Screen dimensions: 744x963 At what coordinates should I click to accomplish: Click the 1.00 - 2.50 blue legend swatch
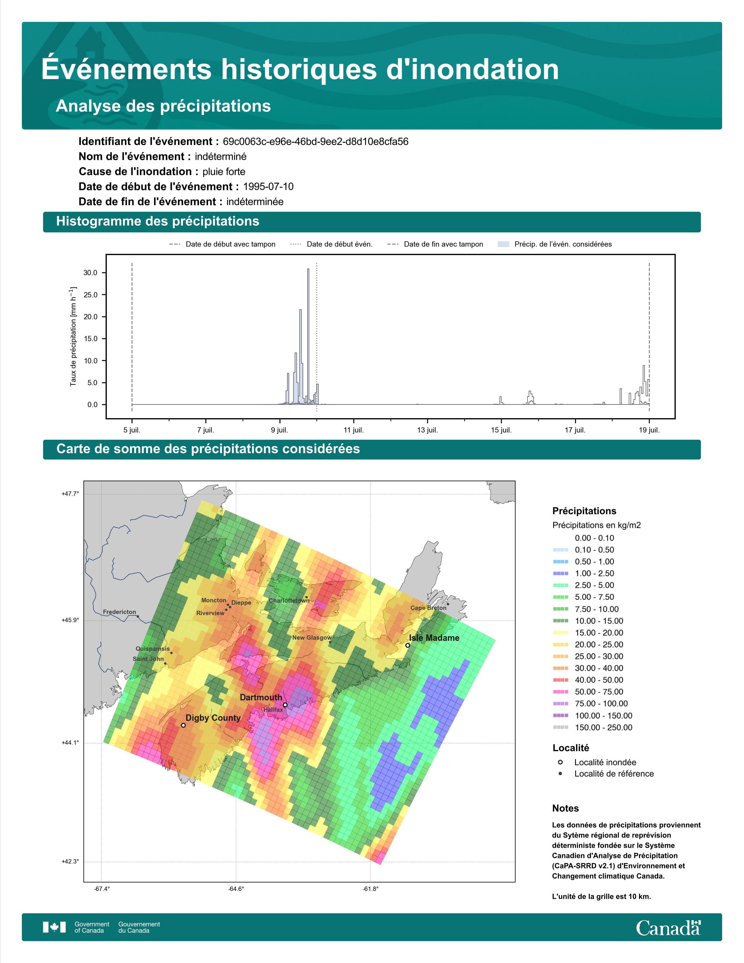(560, 573)
